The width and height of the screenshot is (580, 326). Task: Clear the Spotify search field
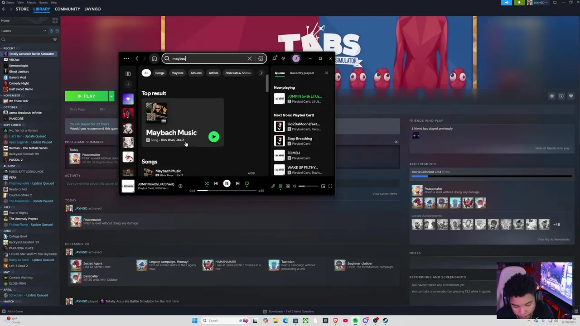click(x=249, y=58)
